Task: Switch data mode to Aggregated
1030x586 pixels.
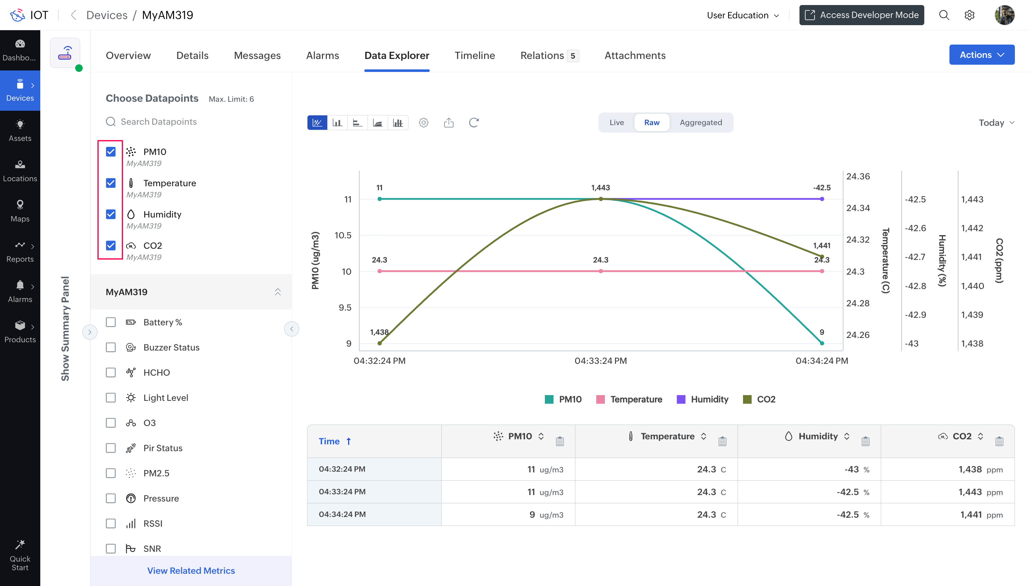Action: pyautogui.click(x=700, y=122)
